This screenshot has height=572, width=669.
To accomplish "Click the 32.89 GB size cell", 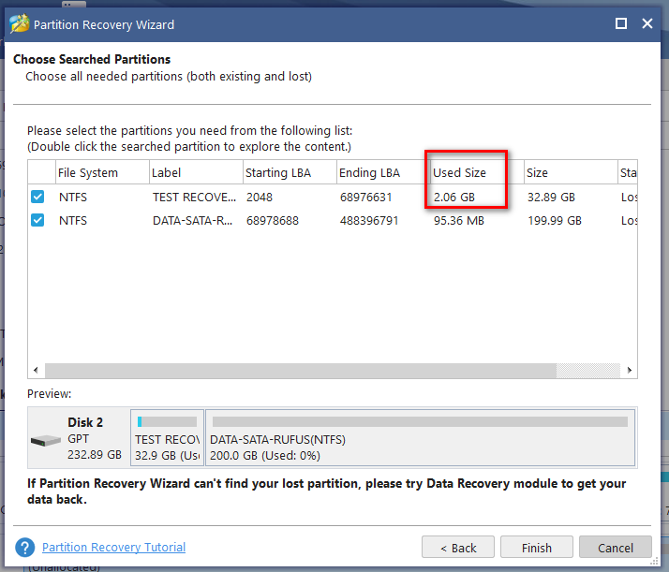I will tap(551, 197).
